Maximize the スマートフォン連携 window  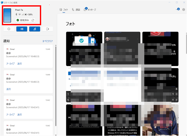click(x=177, y=2)
